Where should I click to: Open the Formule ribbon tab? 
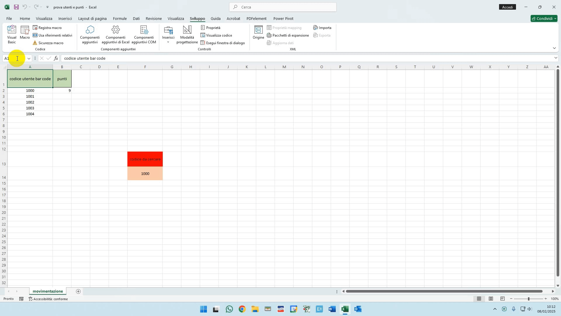point(120,18)
